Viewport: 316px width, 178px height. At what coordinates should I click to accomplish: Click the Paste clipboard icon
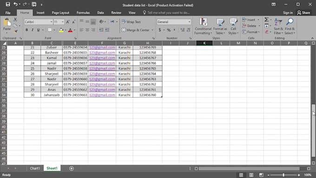click(x=7, y=23)
